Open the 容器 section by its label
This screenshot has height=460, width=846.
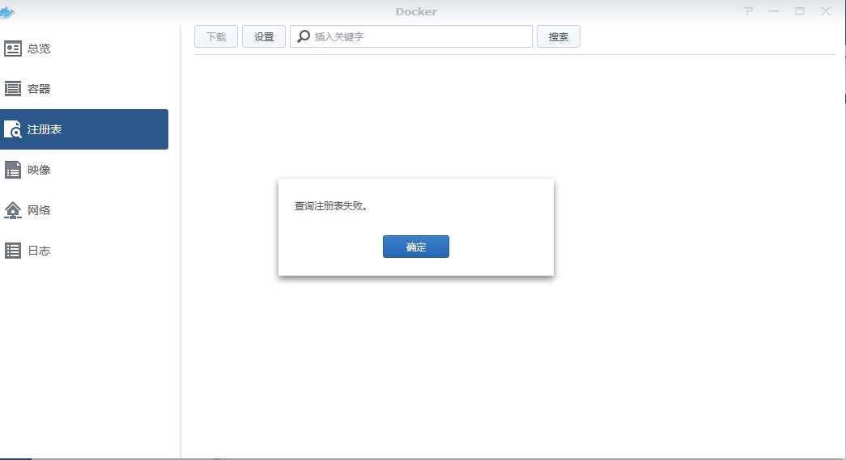tap(39, 89)
